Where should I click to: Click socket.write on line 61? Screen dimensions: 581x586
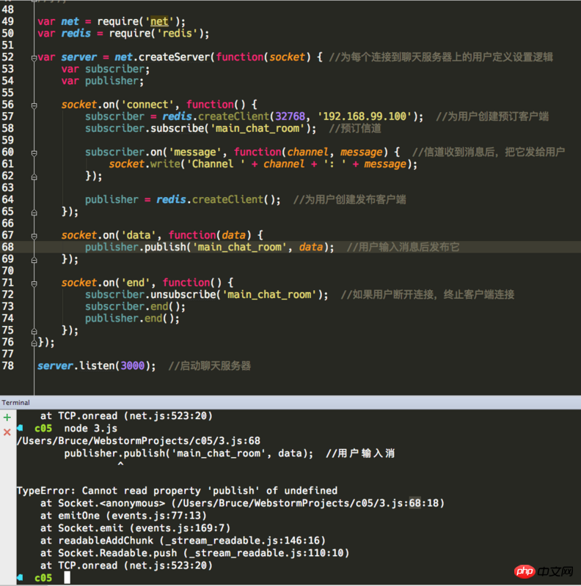[145, 163]
